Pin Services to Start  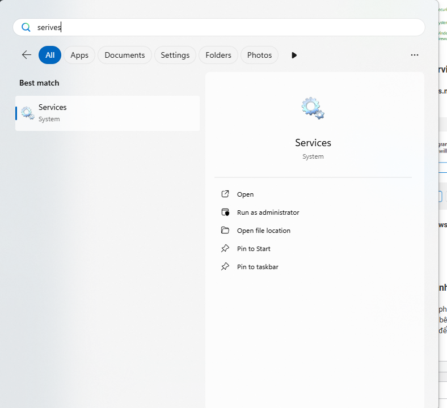[x=254, y=249]
